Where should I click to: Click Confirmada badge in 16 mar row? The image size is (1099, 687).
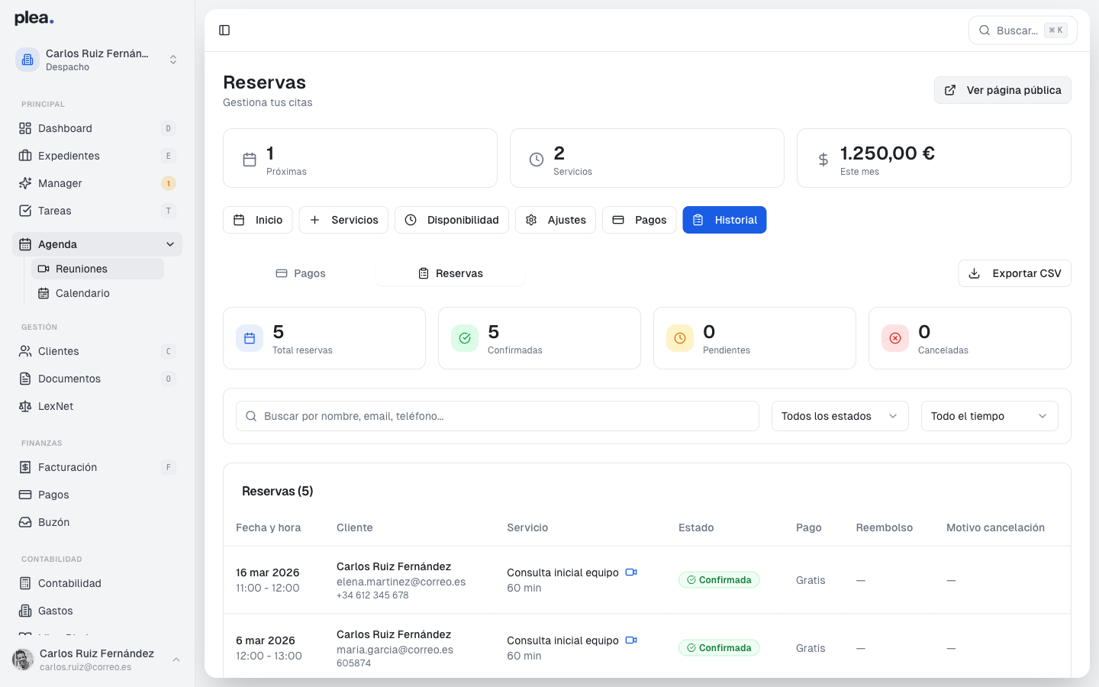tap(719, 580)
